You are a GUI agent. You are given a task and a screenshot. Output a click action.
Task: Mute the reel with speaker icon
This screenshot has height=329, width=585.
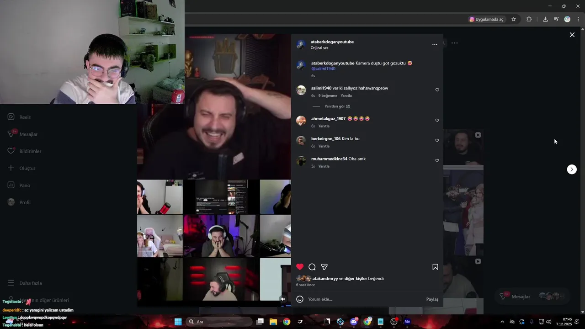pos(283,299)
